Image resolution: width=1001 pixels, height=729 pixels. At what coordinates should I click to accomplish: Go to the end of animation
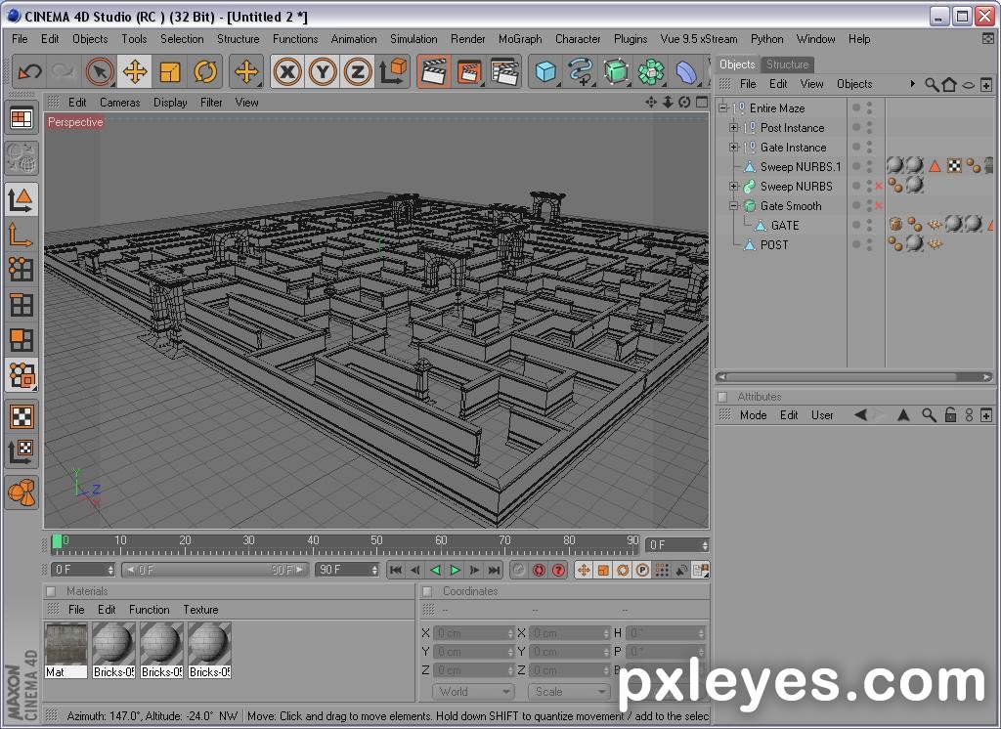click(x=494, y=570)
